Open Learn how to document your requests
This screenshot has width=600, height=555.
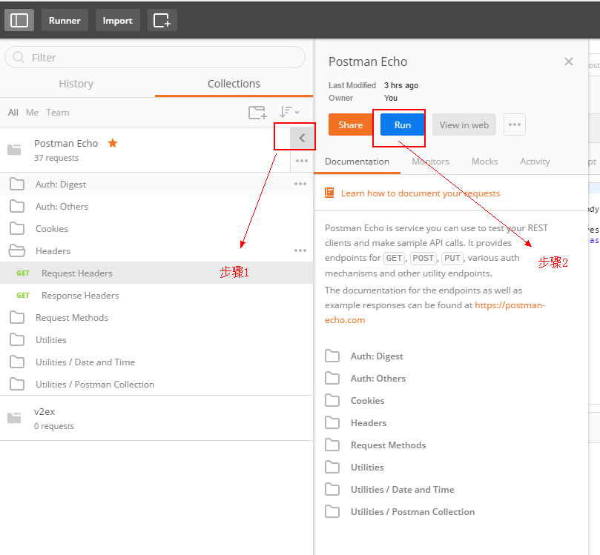pos(421,193)
